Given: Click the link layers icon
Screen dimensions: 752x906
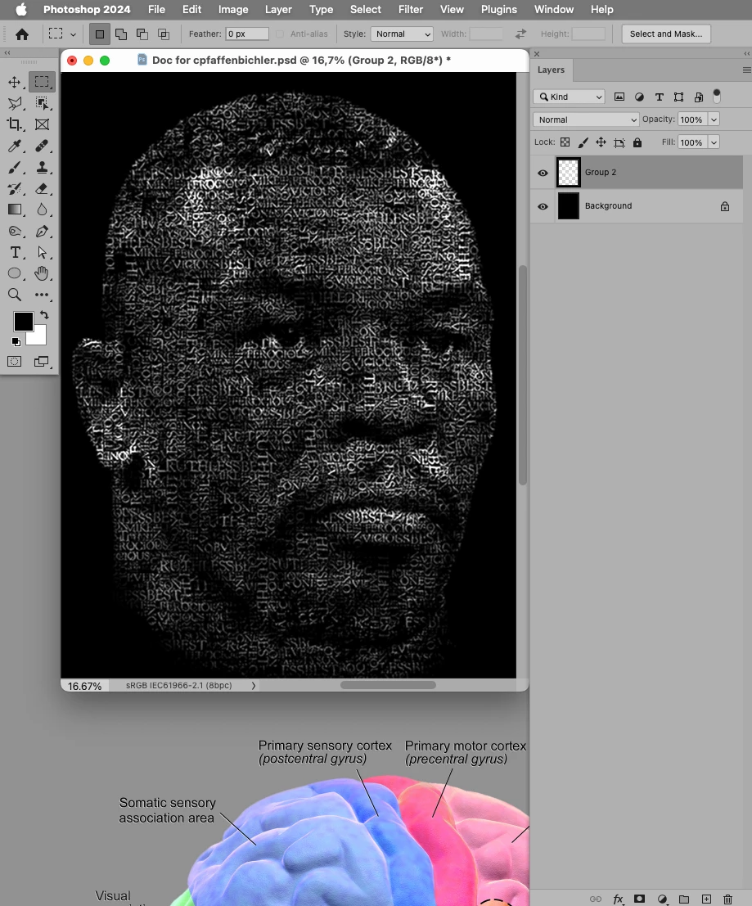Looking at the screenshot, I should coord(596,899).
